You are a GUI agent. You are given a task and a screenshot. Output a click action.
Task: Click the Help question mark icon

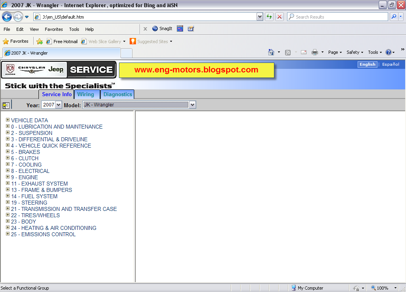(389, 53)
